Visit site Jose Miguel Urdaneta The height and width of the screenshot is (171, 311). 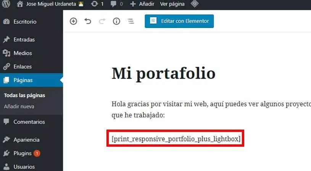pos(50,4)
